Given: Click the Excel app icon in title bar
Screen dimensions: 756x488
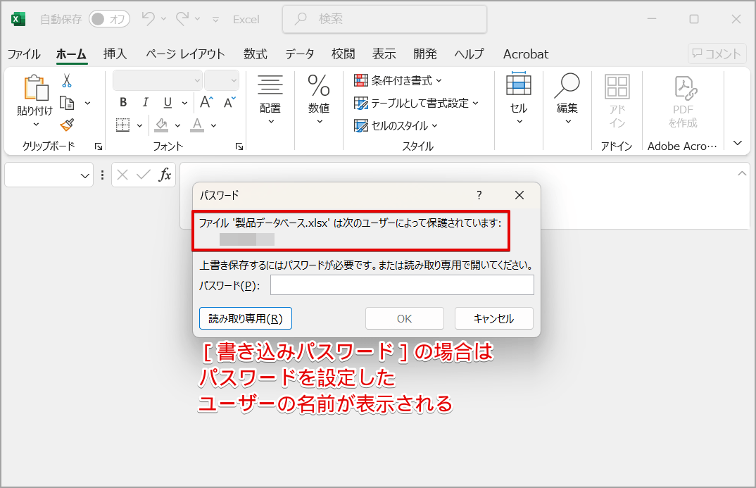Looking at the screenshot, I should [18, 19].
